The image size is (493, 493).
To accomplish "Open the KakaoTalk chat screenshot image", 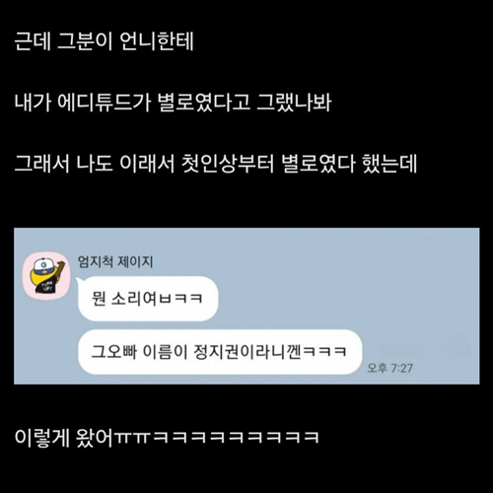I will pos(246,306).
